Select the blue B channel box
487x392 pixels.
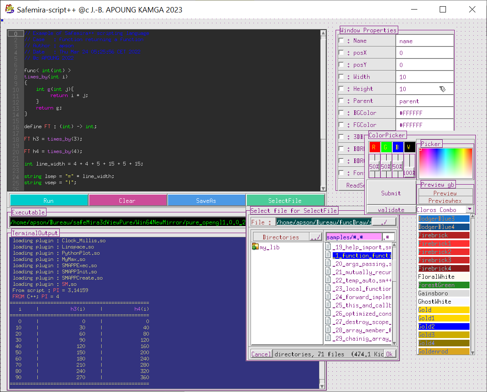(397, 147)
